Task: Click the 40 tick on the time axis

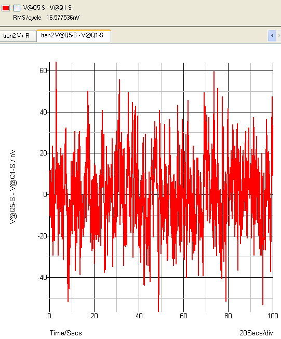Action: tap(139, 316)
